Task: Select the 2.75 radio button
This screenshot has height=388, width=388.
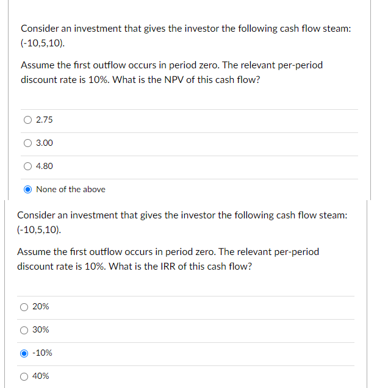Action: click(28, 120)
